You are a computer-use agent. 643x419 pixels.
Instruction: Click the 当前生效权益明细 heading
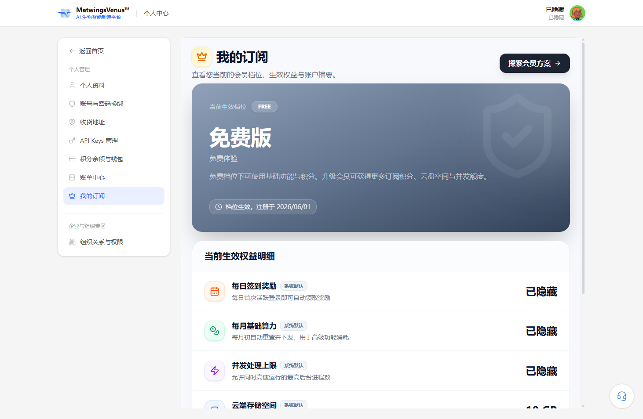click(240, 256)
